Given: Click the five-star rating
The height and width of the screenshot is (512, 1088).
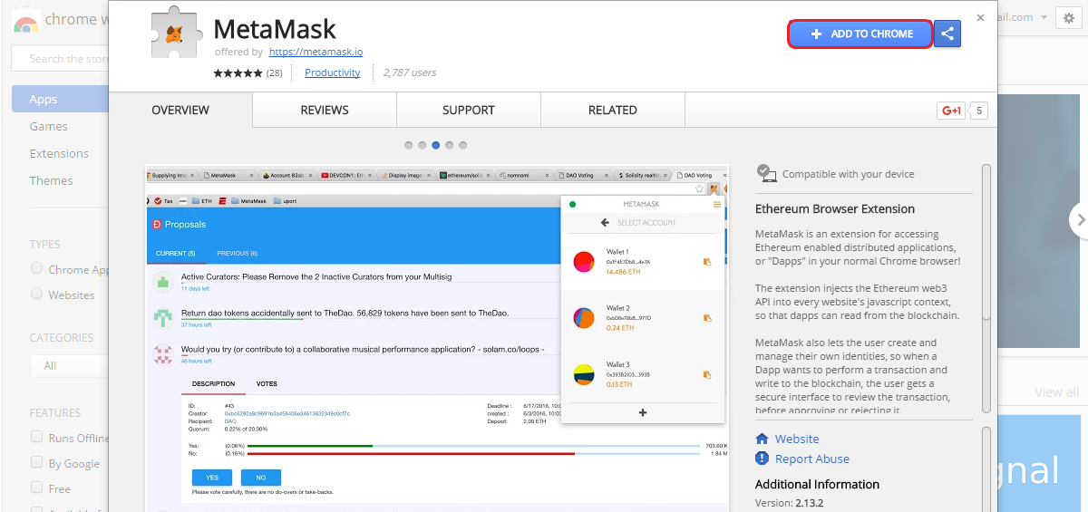Looking at the screenshot, I should (x=238, y=72).
